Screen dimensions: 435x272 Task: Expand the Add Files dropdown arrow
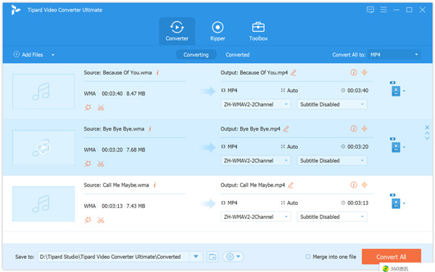click(53, 55)
